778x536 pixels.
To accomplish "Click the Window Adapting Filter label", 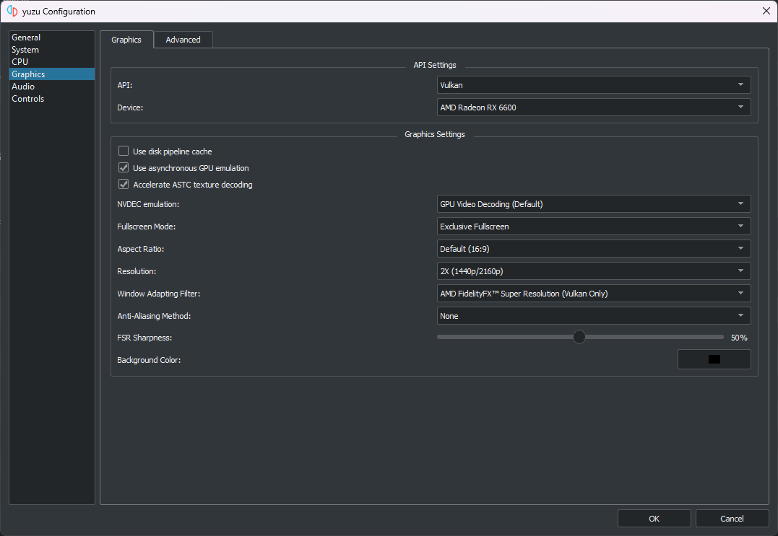I will click(x=158, y=294).
